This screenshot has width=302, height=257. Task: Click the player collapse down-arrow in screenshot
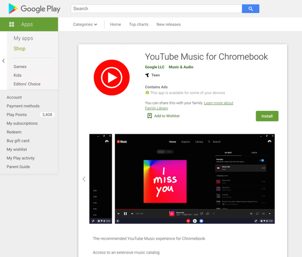(x=270, y=214)
